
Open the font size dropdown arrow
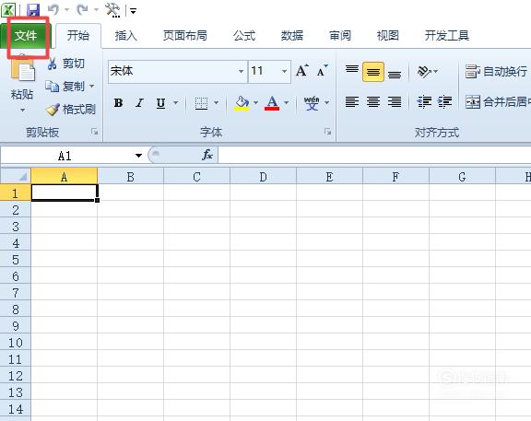coord(285,71)
